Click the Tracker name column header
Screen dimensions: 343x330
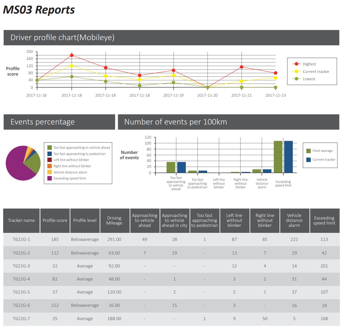click(x=21, y=220)
